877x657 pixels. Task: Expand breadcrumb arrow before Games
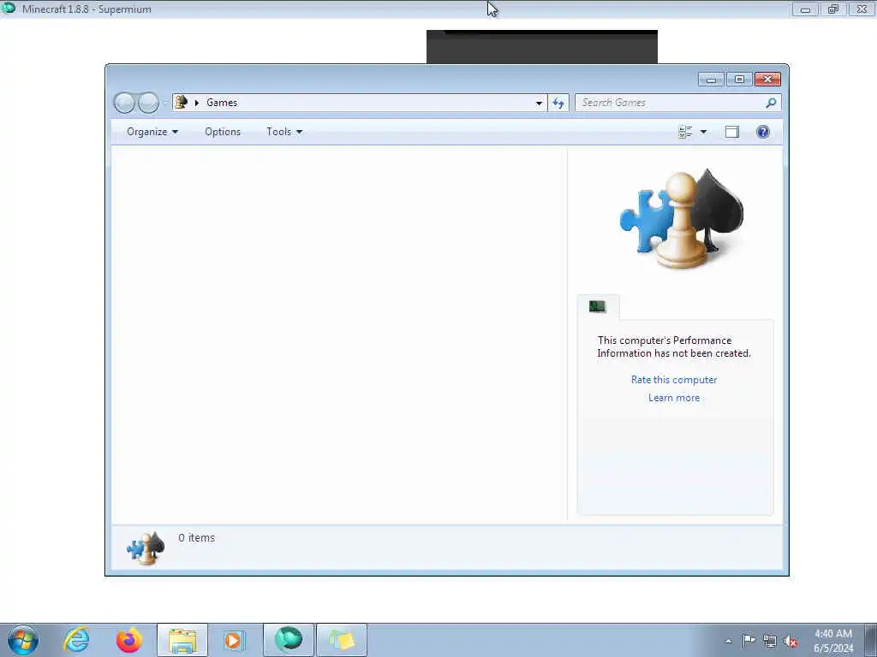click(197, 103)
